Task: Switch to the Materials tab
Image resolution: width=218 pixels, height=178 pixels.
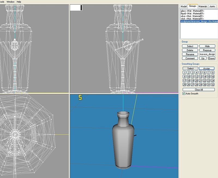Action: click(x=203, y=6)
